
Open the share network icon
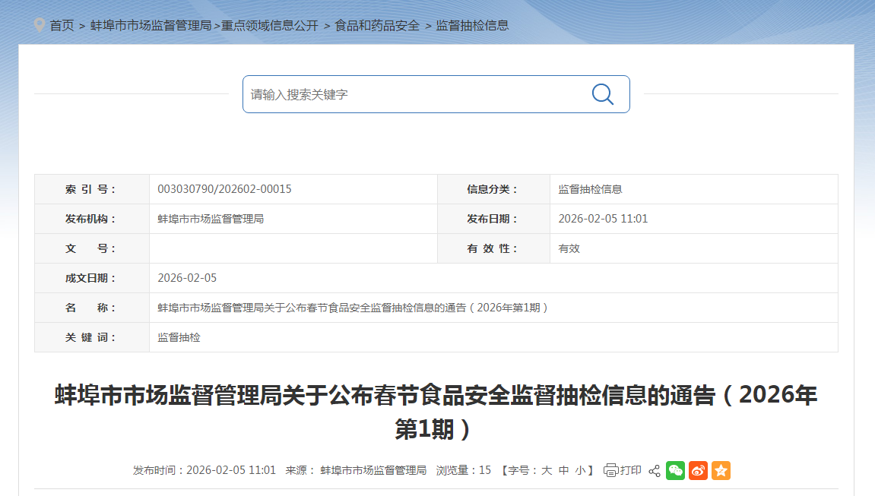[654, 470]
